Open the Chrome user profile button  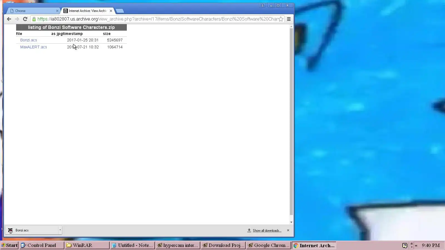pyautogui.click(x=262, y=5)
